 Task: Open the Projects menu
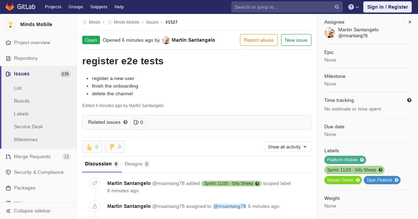[53, 7]
